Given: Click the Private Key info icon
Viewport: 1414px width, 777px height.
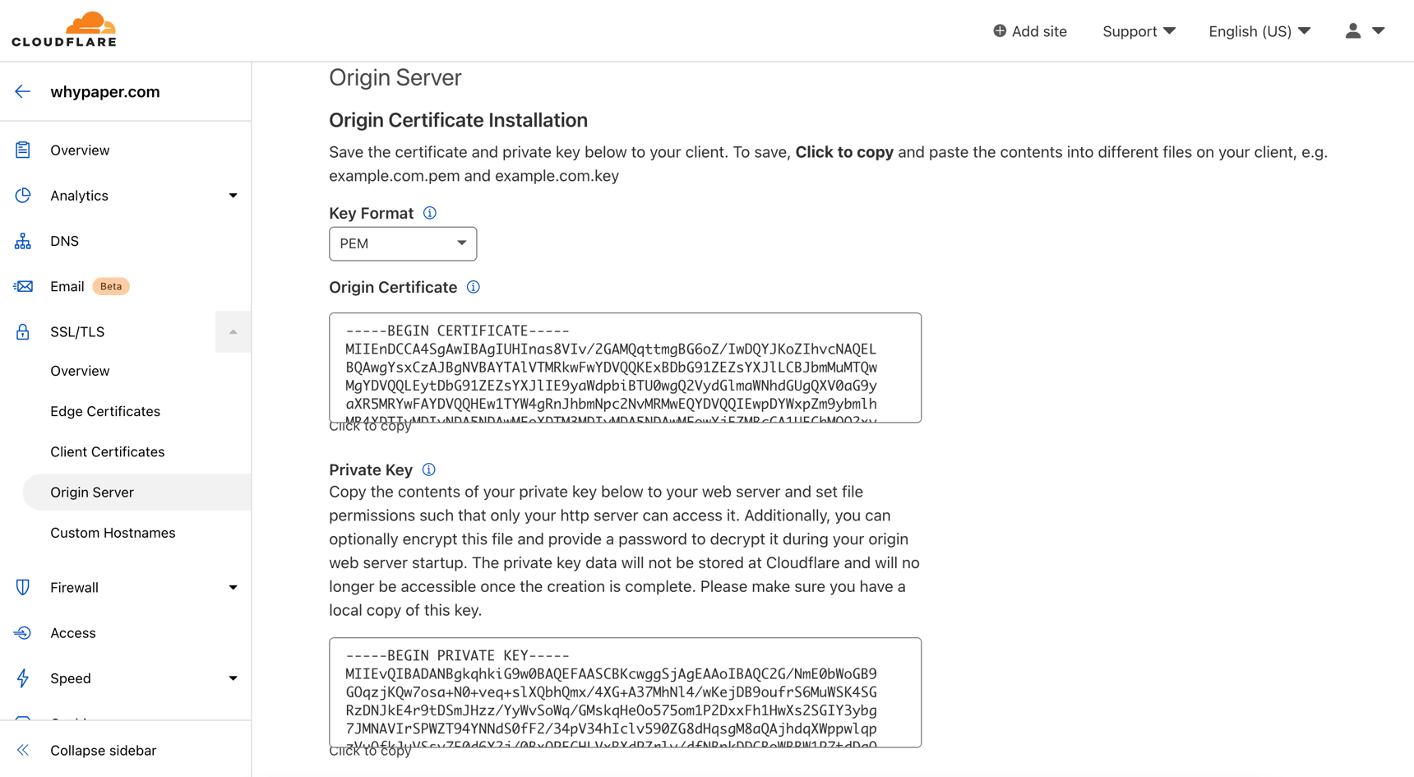Looking at the screenshot, I should pyautogui.click(x=428, y=469).
